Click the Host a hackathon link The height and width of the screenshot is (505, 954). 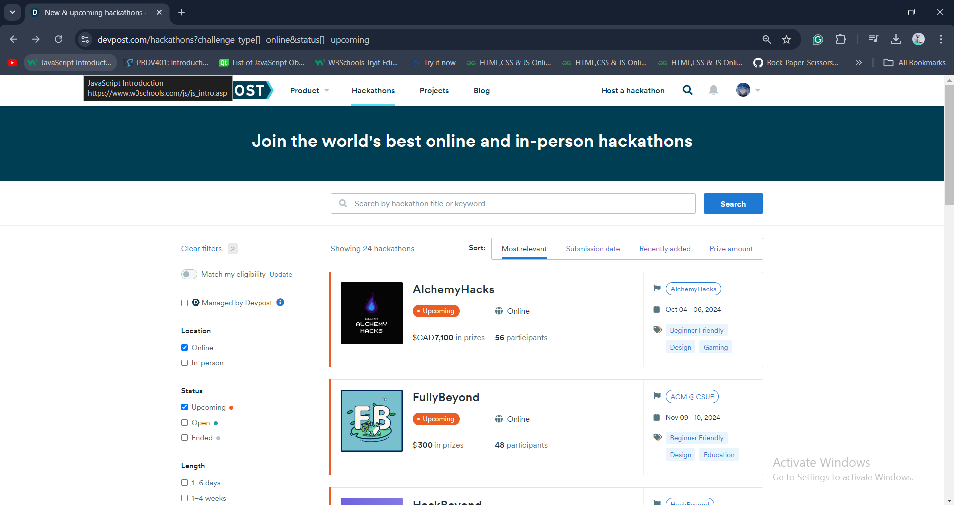coord(633,90)
